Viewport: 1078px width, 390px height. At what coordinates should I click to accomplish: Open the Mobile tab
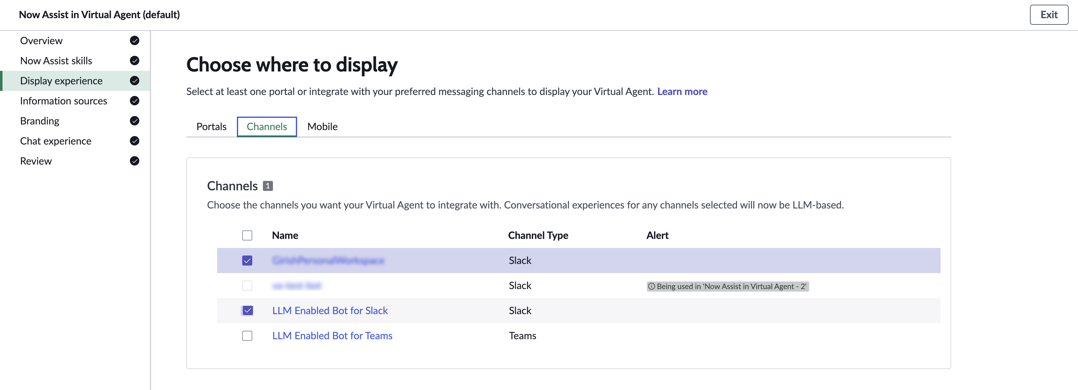(322, 127)
